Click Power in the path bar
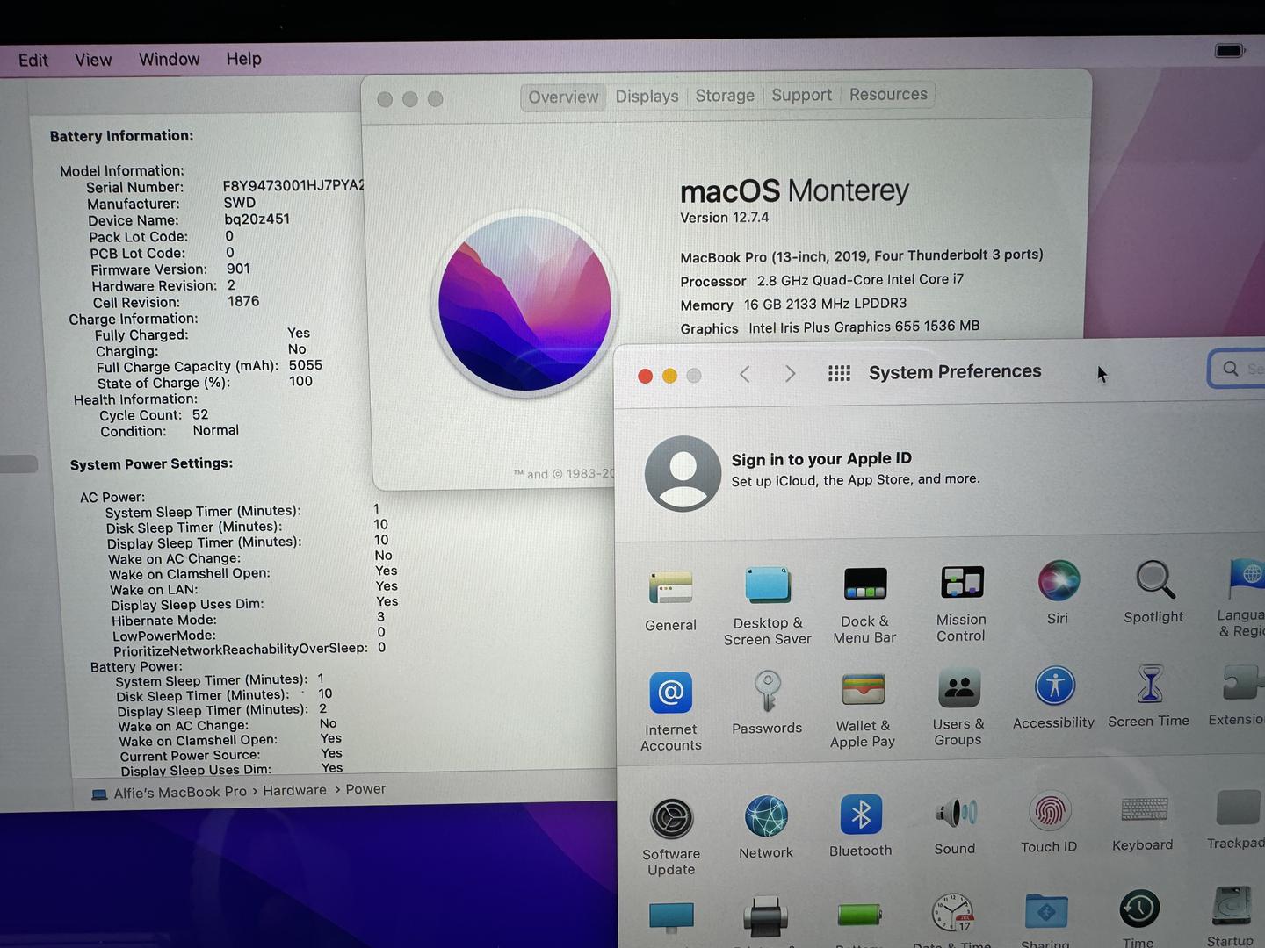This screenshot has height=948, width=1265. [365, 789]
